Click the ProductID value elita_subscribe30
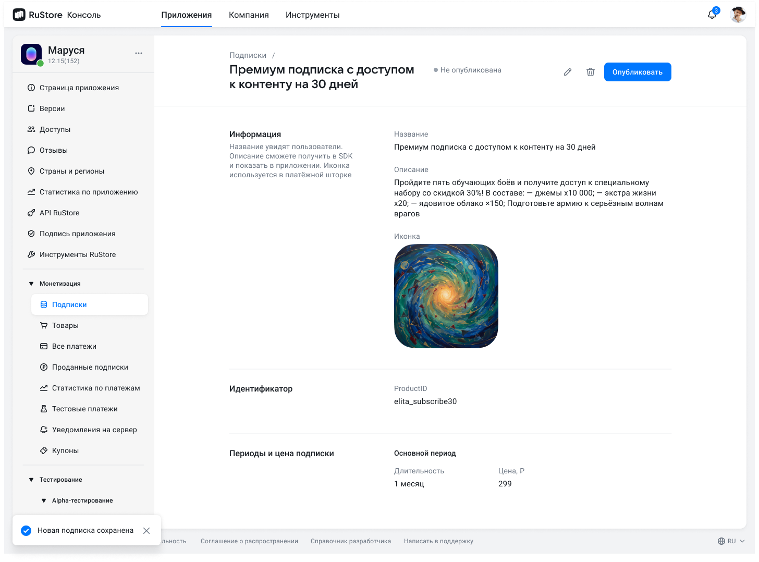Image resolution: width=759 pixels, height=562 pixels. pos(425,401)
